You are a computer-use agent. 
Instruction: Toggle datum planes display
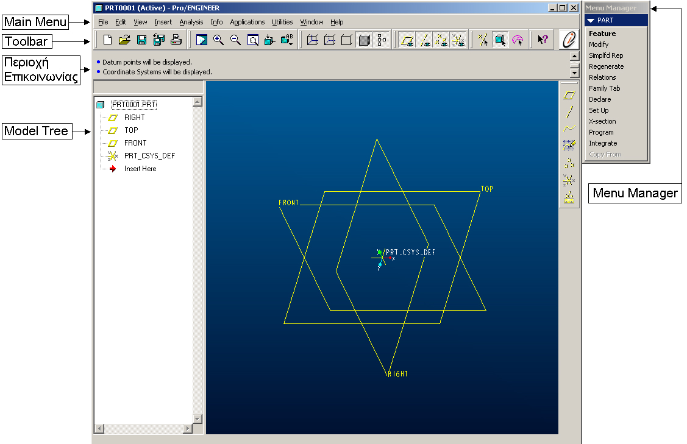click(407, 40)
